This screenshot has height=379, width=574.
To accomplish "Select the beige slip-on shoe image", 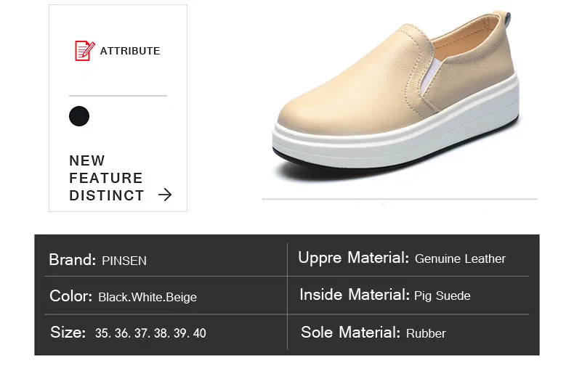I will pos(396,96).
